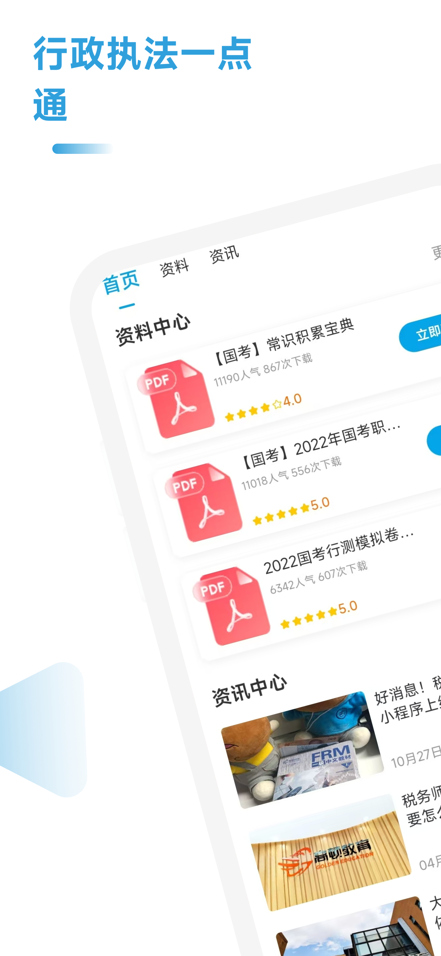Click the 更 more link at top right

[x=436, y=253]
